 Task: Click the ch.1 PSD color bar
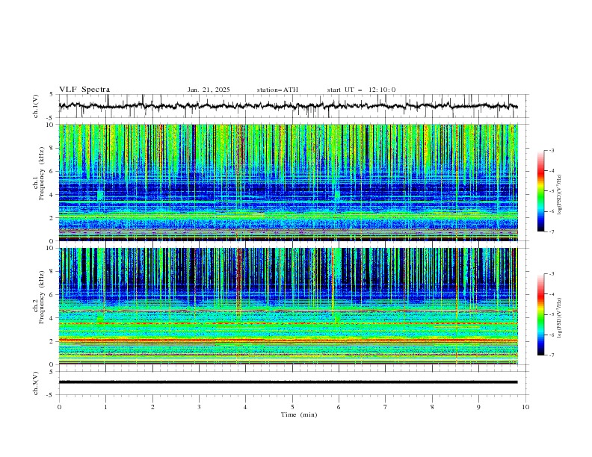point(540,191)
